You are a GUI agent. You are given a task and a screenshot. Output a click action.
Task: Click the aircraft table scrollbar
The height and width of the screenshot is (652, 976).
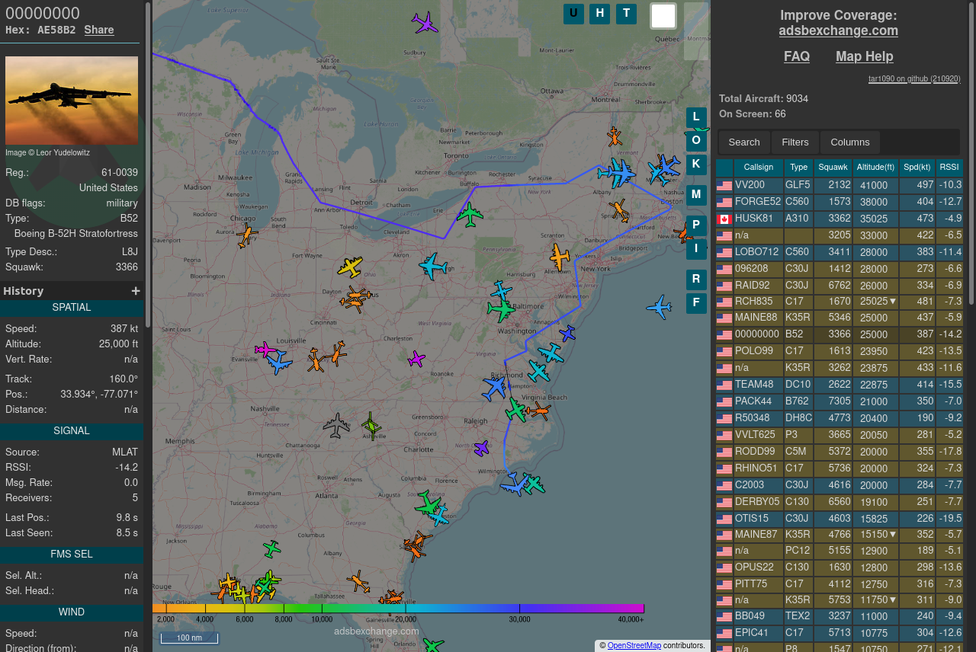971,152
